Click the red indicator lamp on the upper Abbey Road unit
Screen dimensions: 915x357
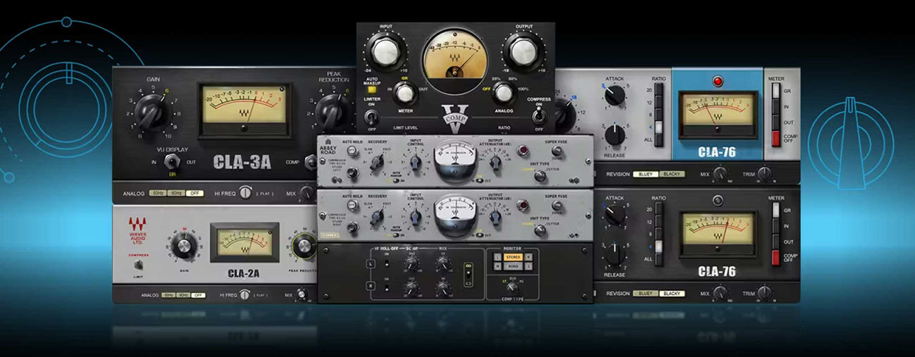(x=523, y=151)
